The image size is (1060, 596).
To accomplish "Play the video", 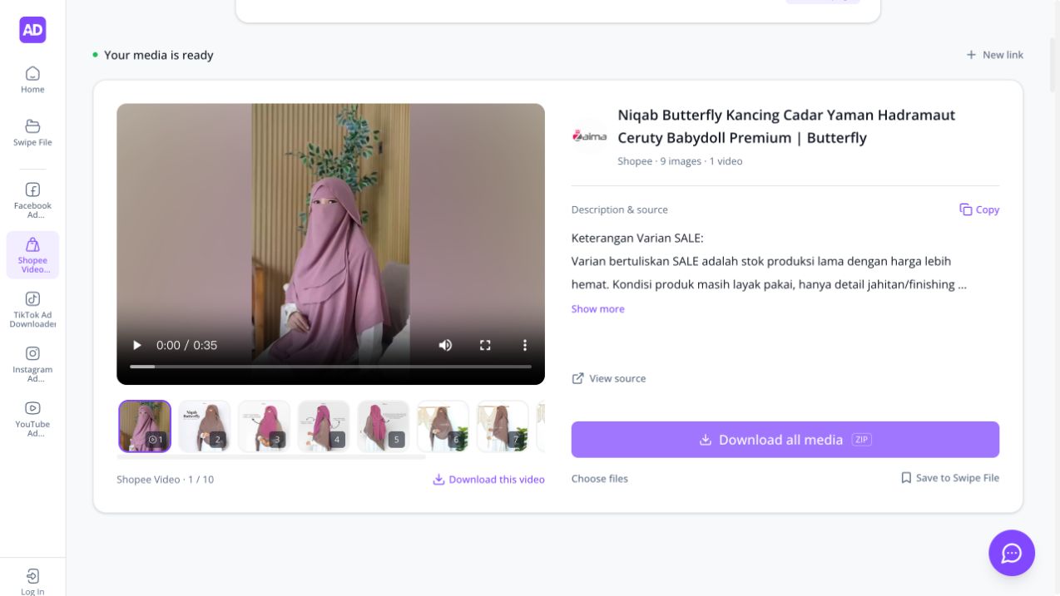I will 137,345.
